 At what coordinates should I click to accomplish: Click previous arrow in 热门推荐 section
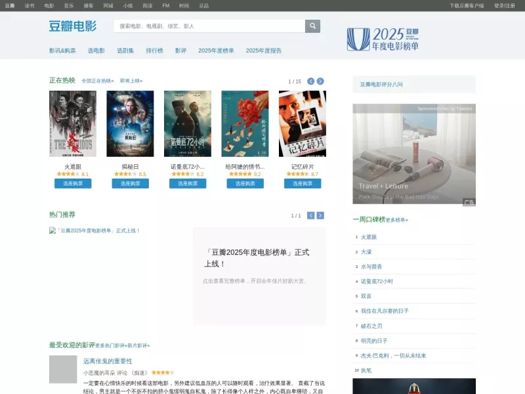point(310,215)
